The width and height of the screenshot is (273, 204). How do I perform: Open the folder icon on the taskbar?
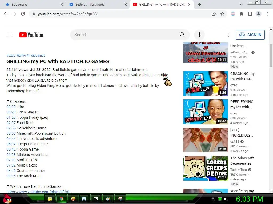[x=50, y=199]
